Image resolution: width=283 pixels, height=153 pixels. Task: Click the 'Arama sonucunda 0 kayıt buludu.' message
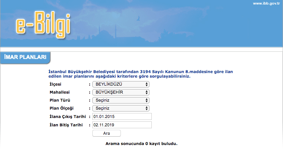click(141, 143)
